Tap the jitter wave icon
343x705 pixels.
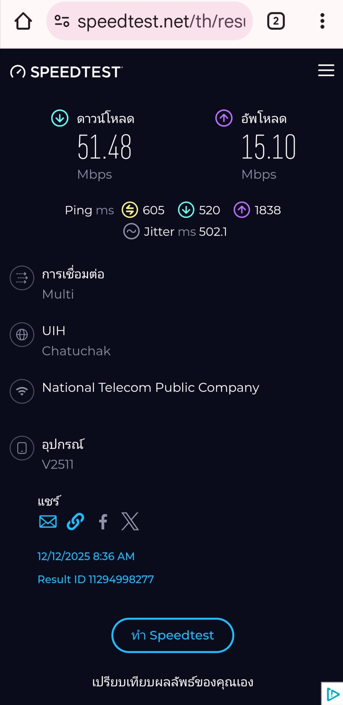[131, 231]
